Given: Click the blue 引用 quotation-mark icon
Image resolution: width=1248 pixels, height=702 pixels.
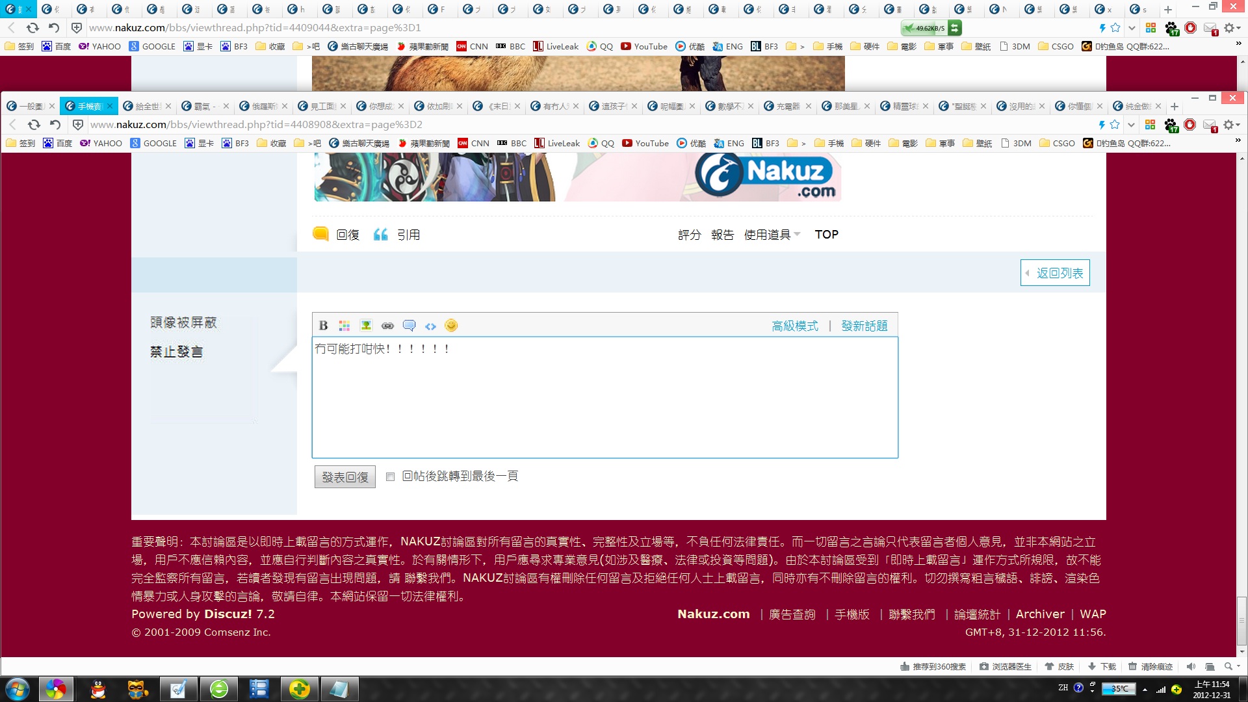Looking at the screenshot, I should coord(381,235).
